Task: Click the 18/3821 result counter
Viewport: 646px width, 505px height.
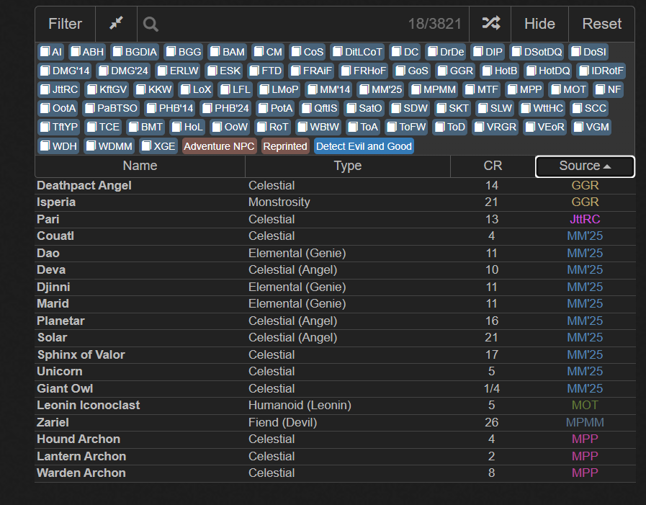Action: pos(435,24)
